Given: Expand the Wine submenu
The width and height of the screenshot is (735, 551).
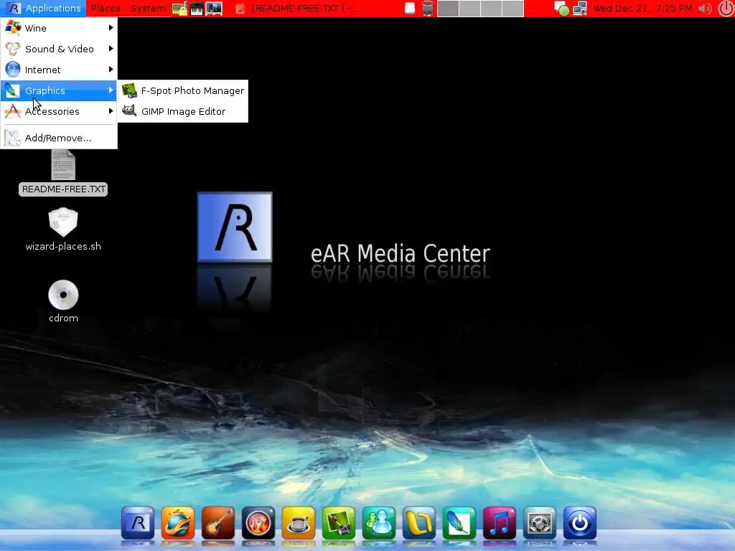Looking at the screenshot, I should coord(59,28).
